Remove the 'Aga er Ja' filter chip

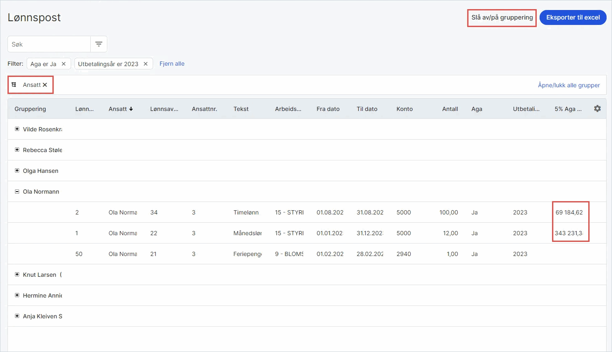(64, 64)
